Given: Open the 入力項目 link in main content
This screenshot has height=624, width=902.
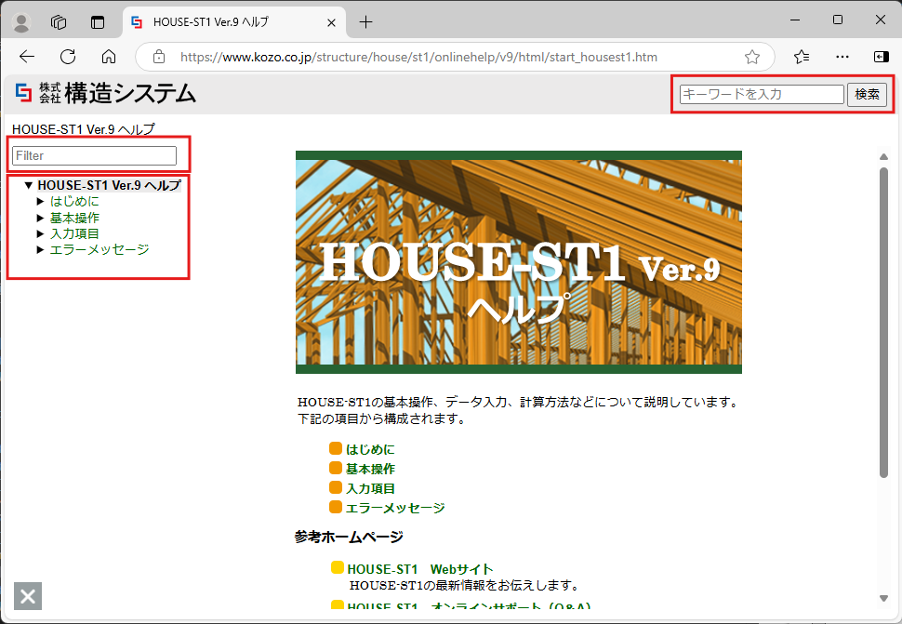Looking at the screenshot, I should pos(370,488).
